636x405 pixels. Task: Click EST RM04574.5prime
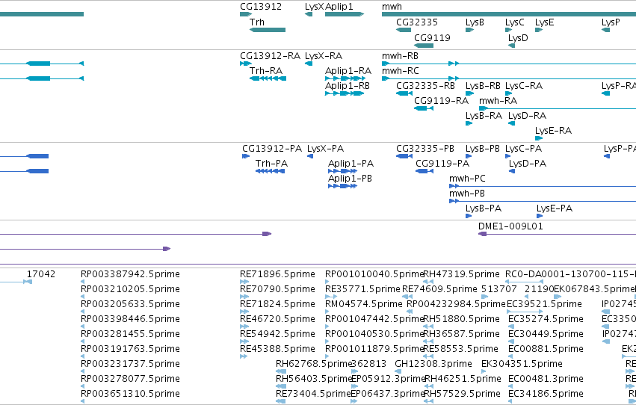364,304
